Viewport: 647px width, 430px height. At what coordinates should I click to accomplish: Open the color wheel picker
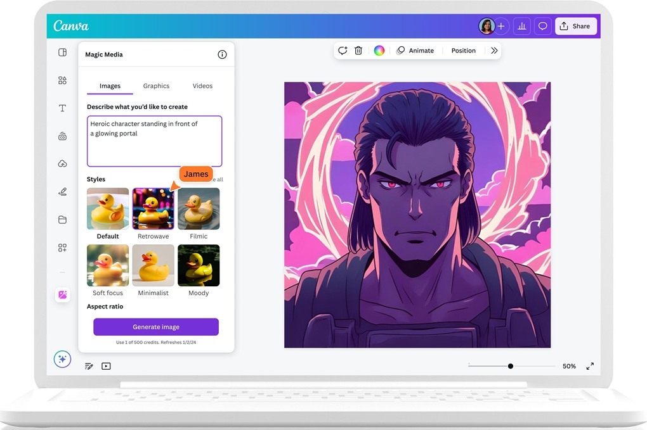[379, 50]
